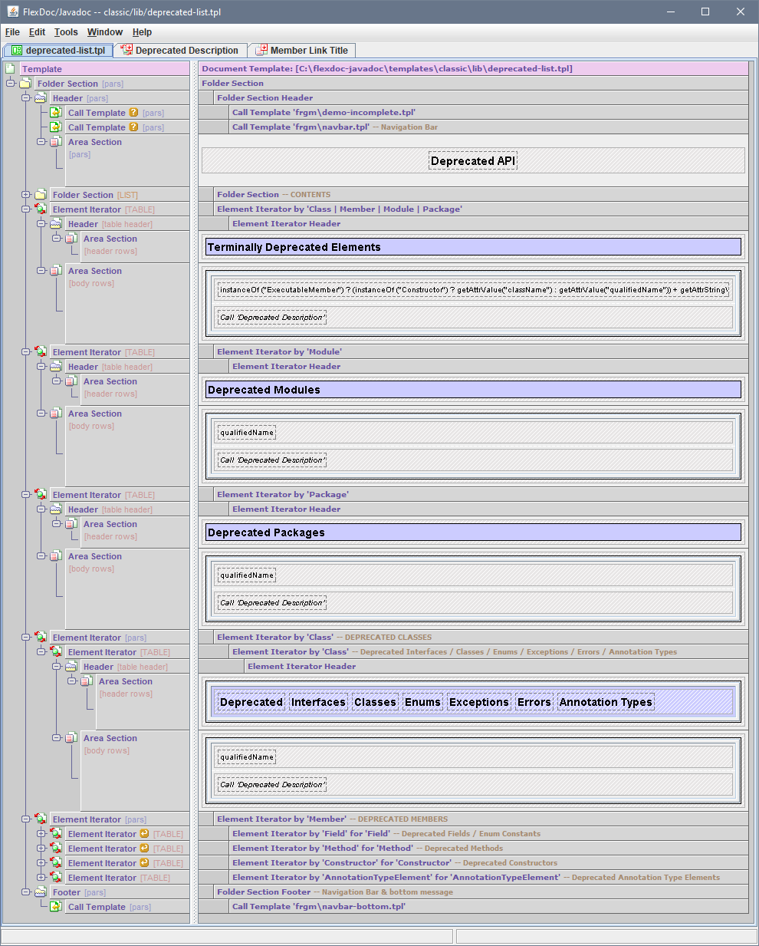
Task: Click the dotted splitter between tree and detail panes
Action: coord(194,491)
